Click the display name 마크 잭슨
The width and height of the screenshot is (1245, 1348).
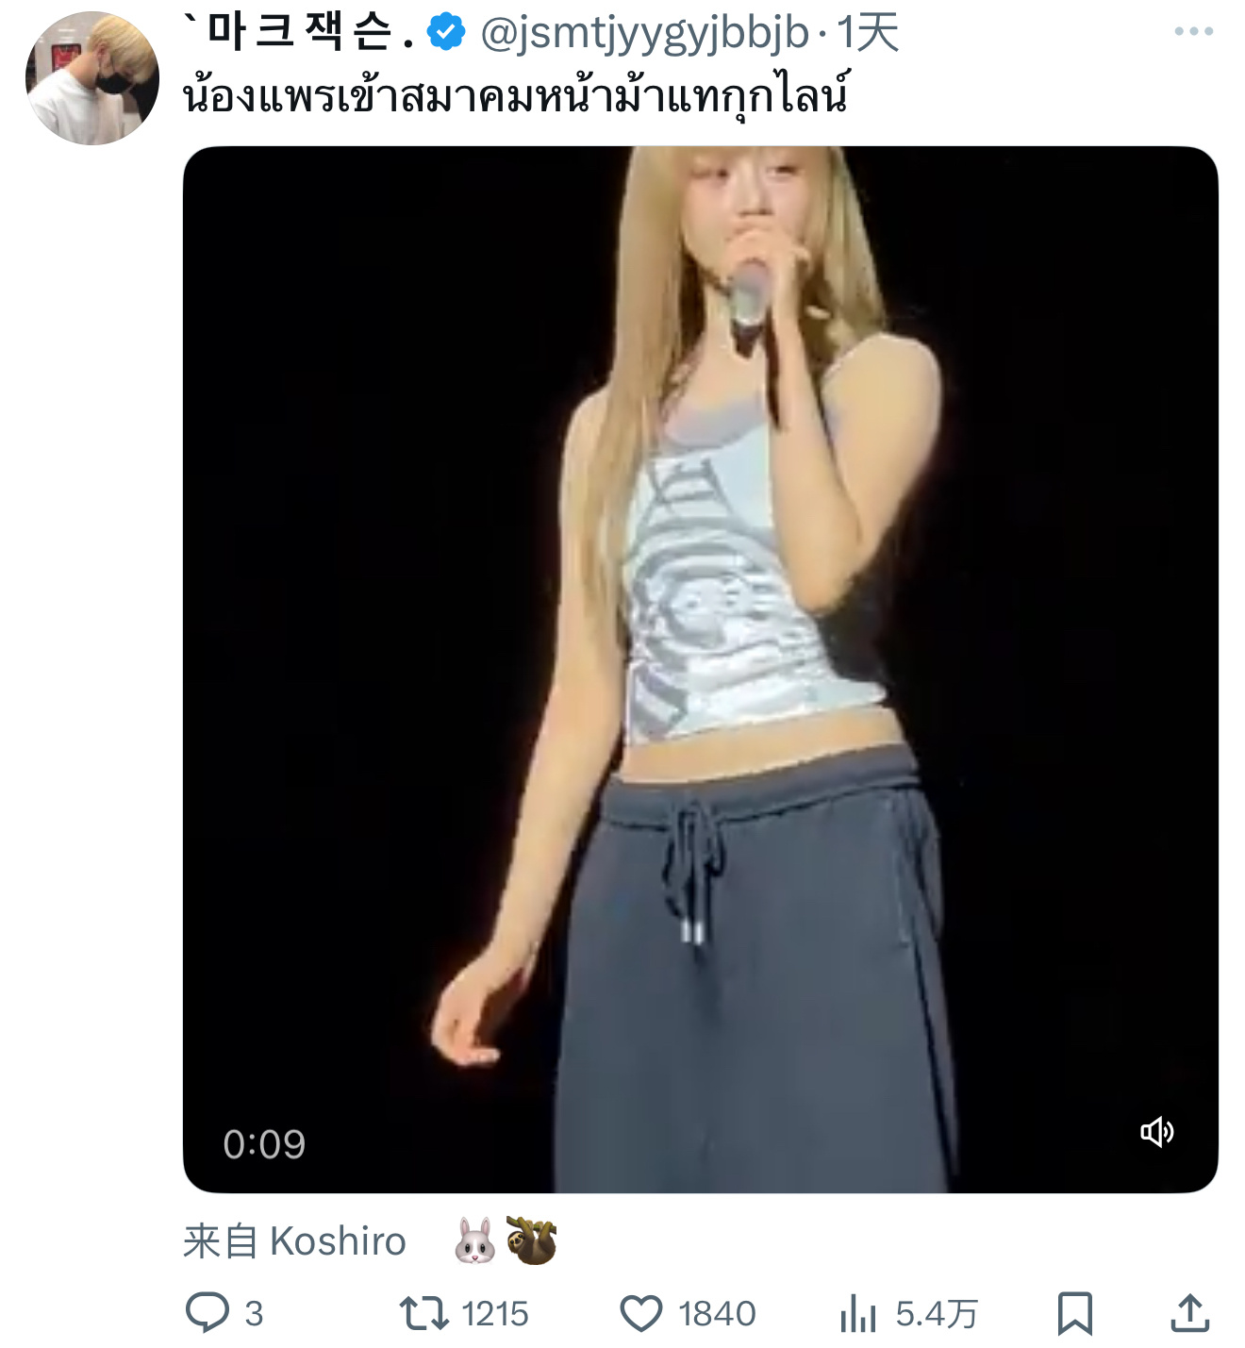[299, 33]
